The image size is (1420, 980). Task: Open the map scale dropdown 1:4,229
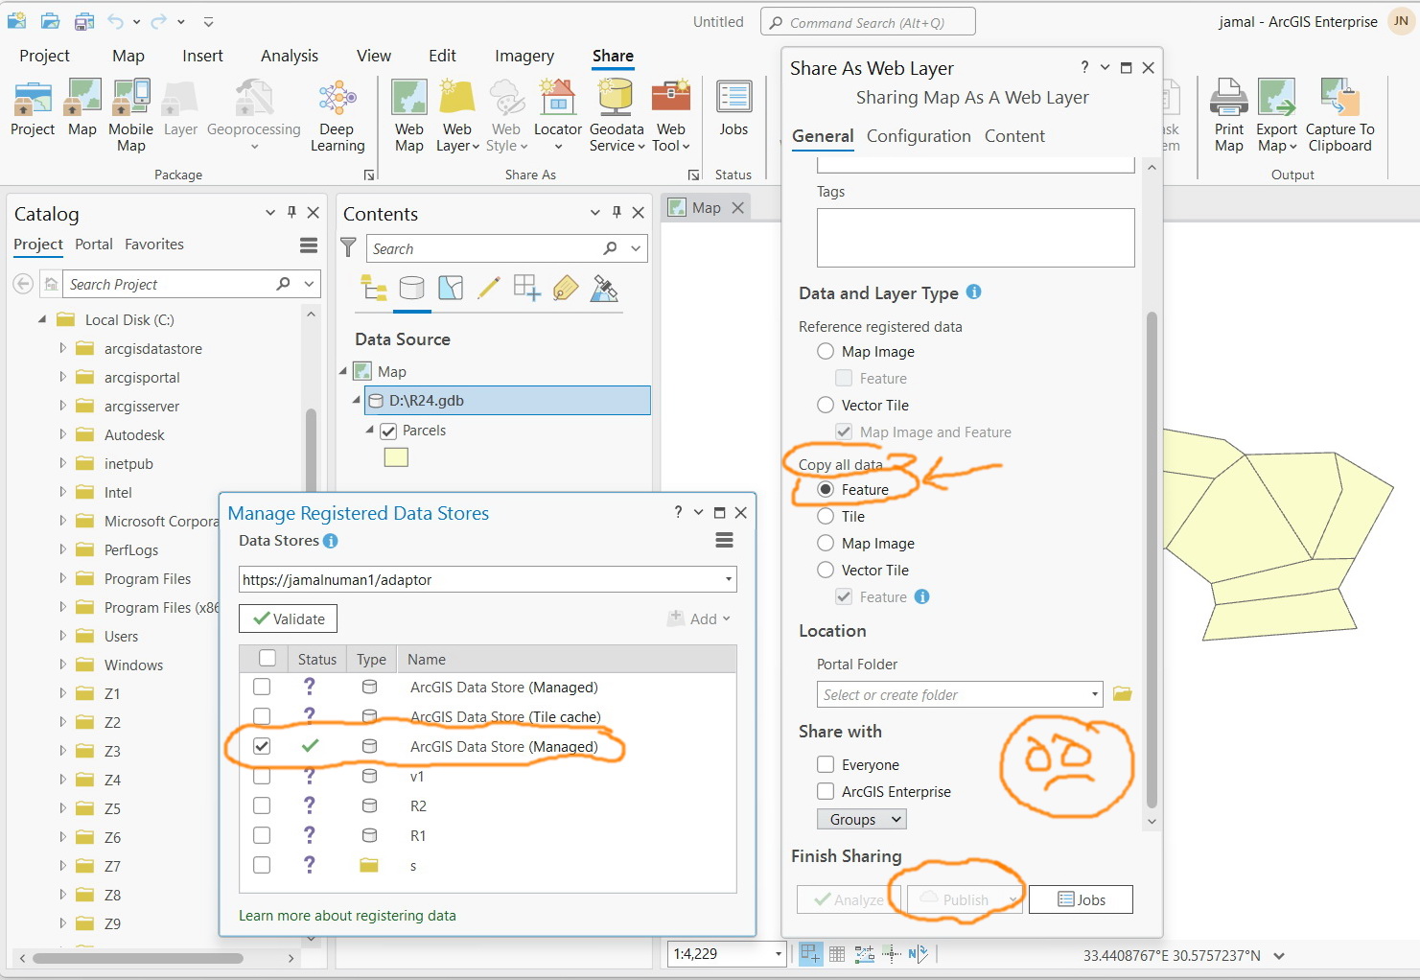(x=779, y=954)
